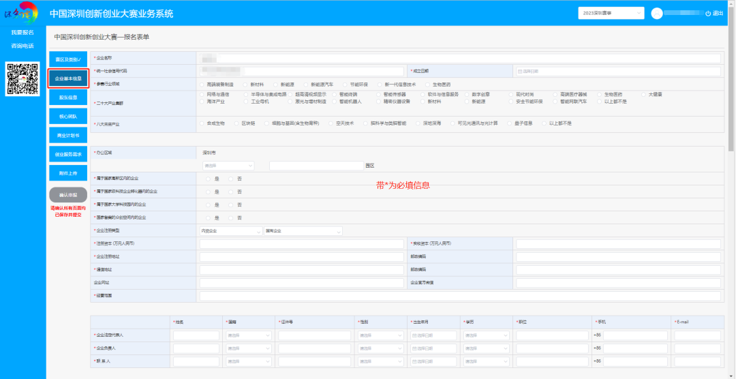Select 安全节能环保 cluster radio
The image size is (736, 379).
pos(510,102)
